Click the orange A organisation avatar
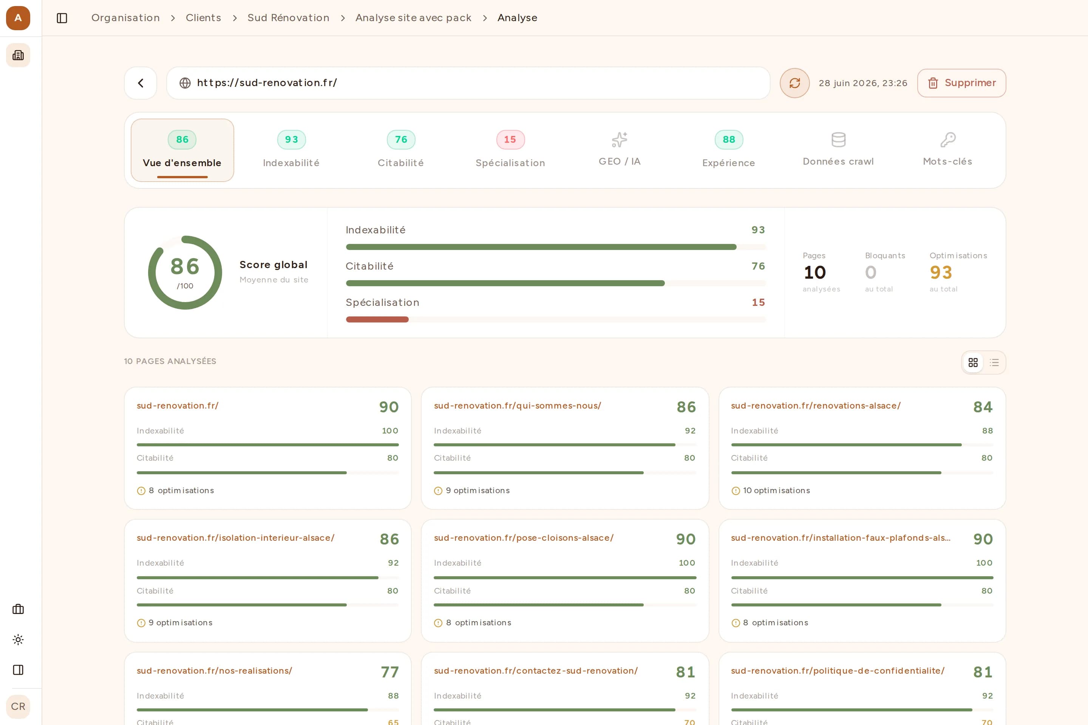The height and width of the screenshot is (725, 1088). click(18, 18)
